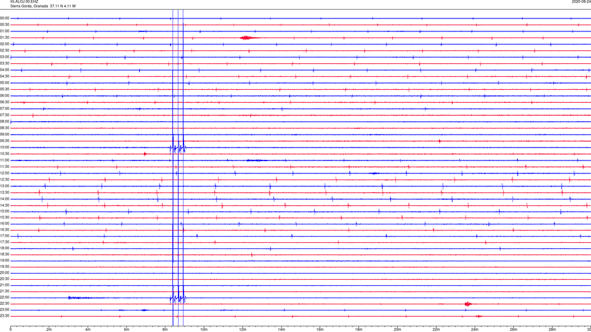Select the 07:00 trace time label
The image size is (591, 332).
pyautogui.click(x=4, y=108)
